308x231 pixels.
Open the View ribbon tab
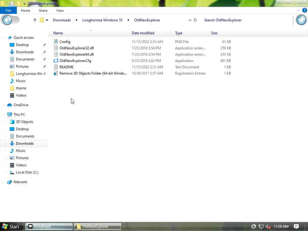60,11
